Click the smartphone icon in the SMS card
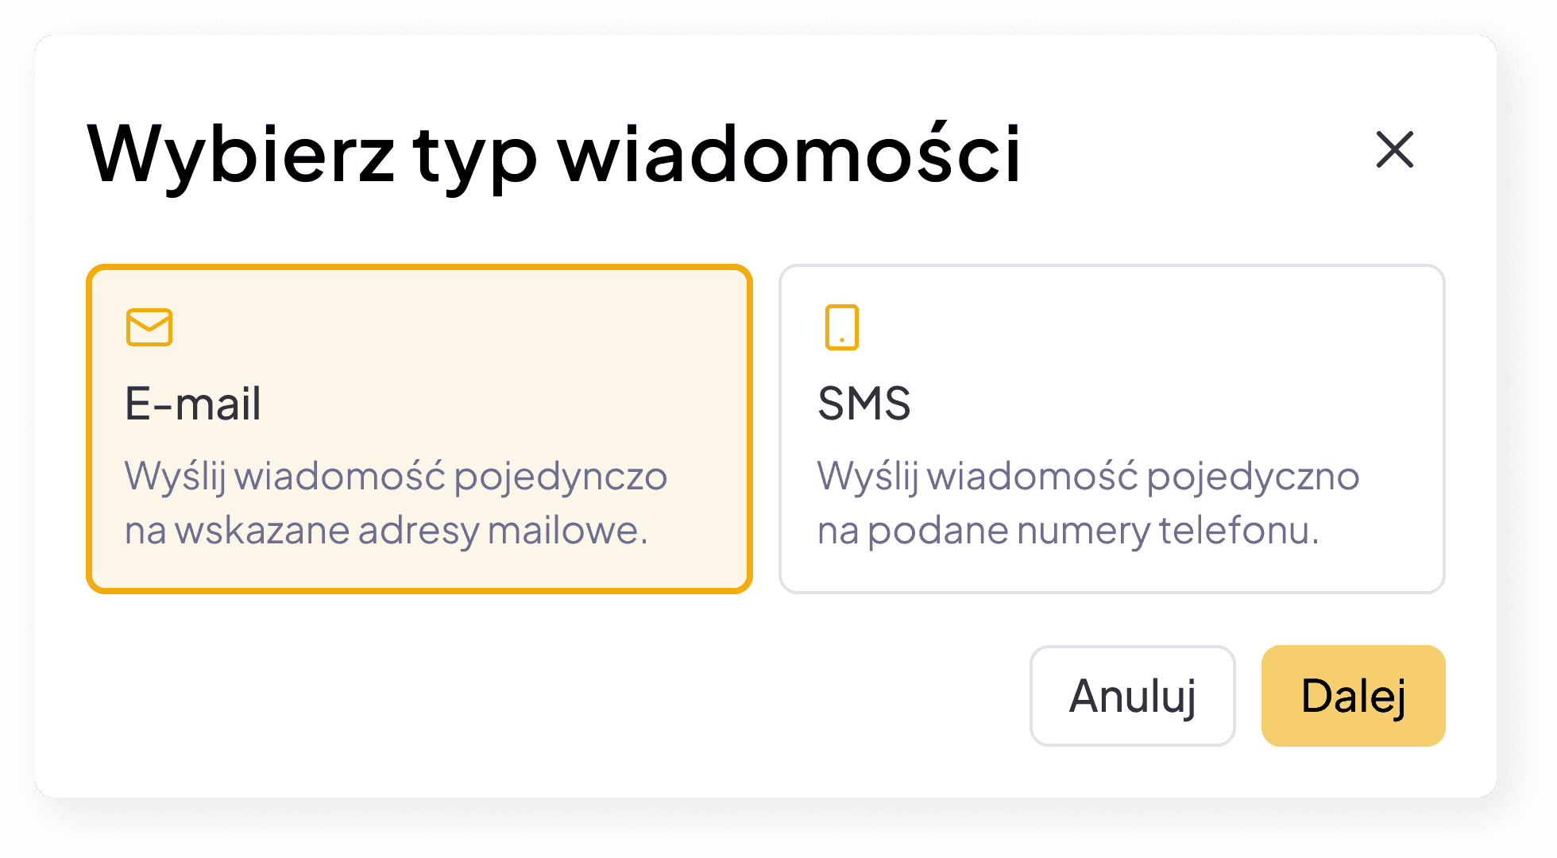Image resolution: width=1557 pixels, height=858 pixels. [x=842, y=327]
